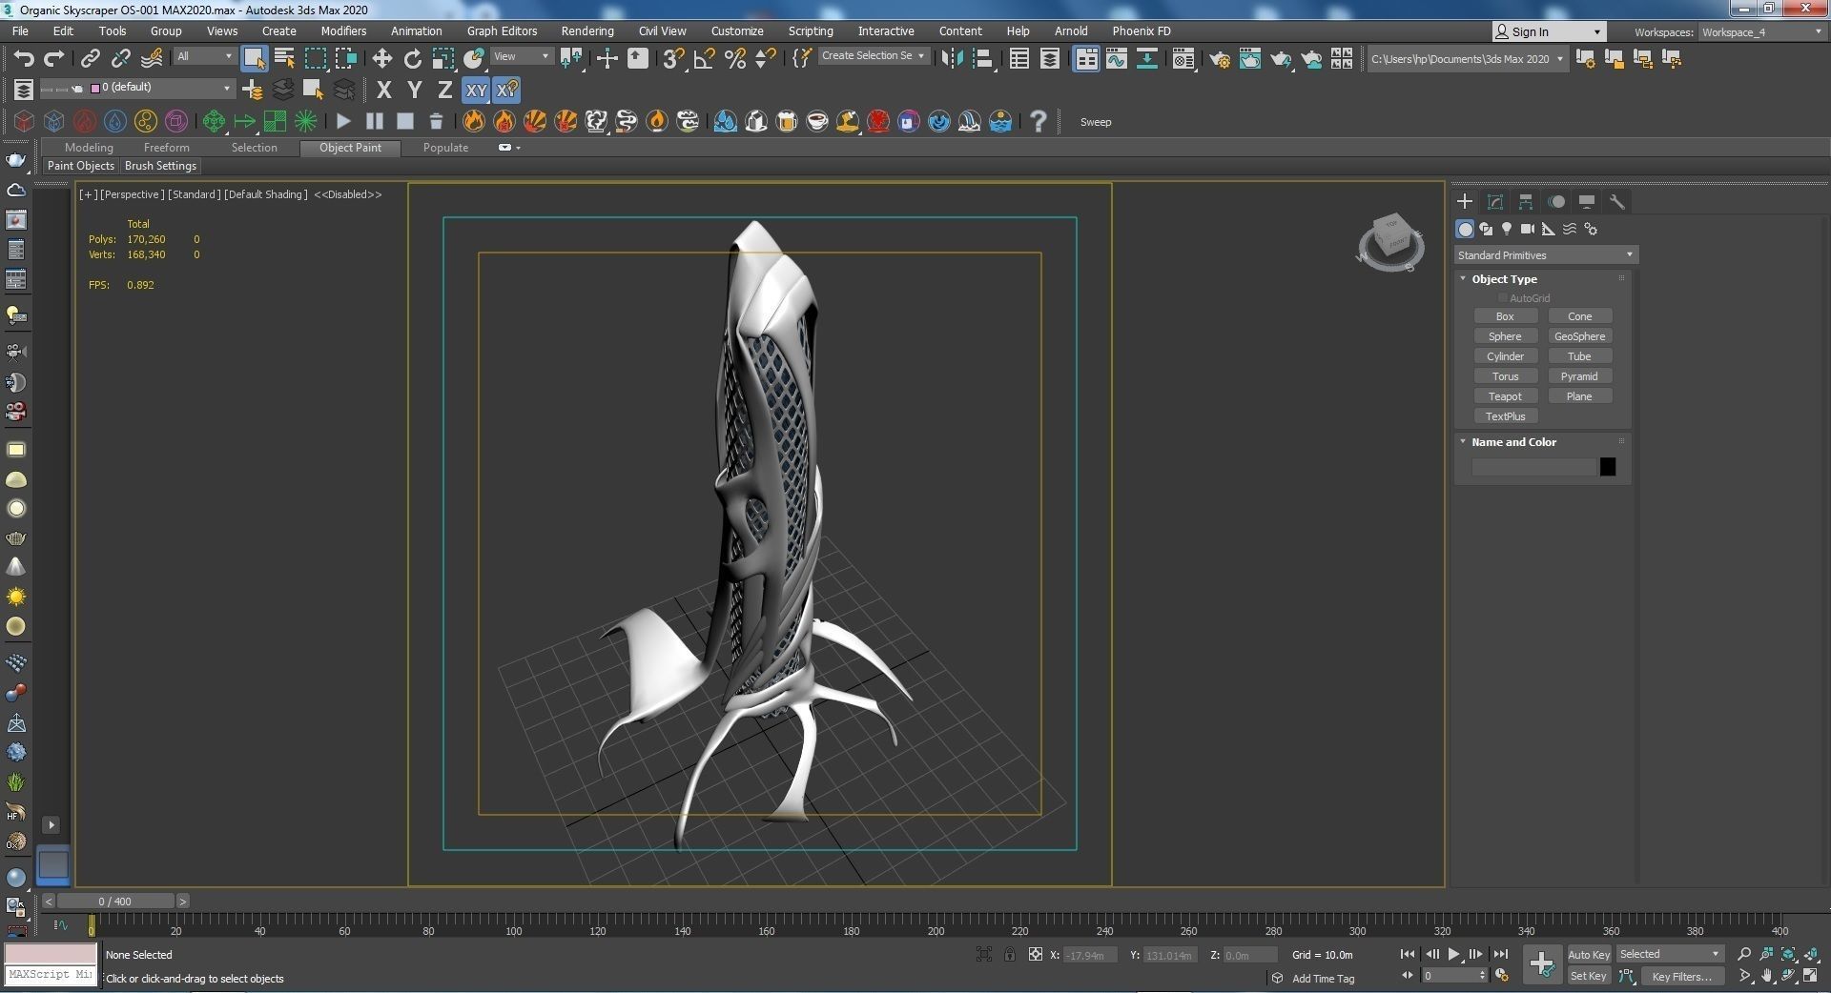Click the Pan View hand icon
The height and width of the screenshot is (993, 1831).
point(1767,976)
